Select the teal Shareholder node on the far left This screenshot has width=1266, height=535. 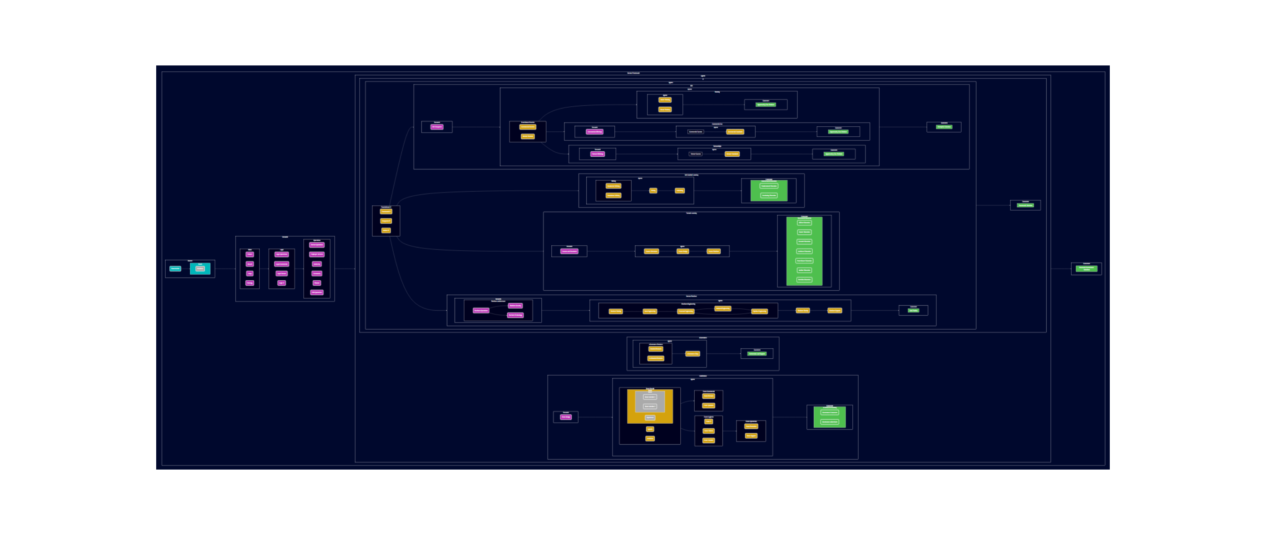tap(176, 268)
